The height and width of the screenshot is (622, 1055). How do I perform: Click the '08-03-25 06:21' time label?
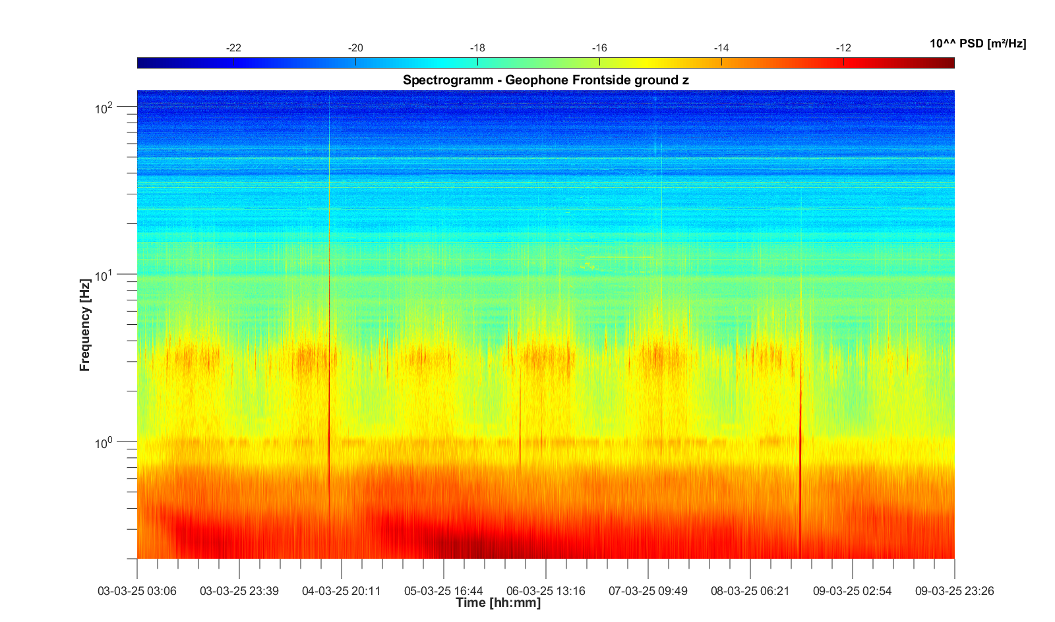750,591
